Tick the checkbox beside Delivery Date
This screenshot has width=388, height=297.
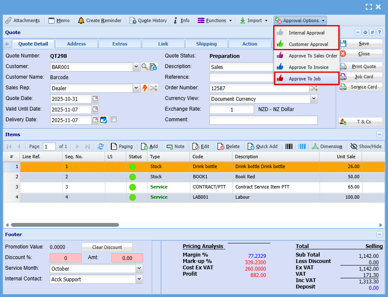pos(113,120)
